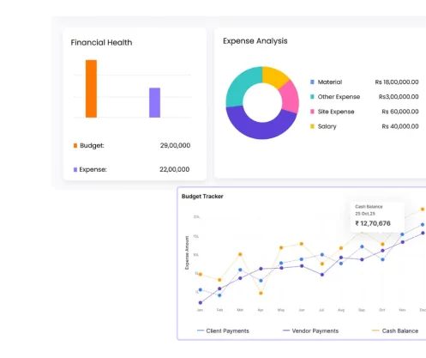
Task: Select the orange Budget legend swatch
Action: pos(75,145)
